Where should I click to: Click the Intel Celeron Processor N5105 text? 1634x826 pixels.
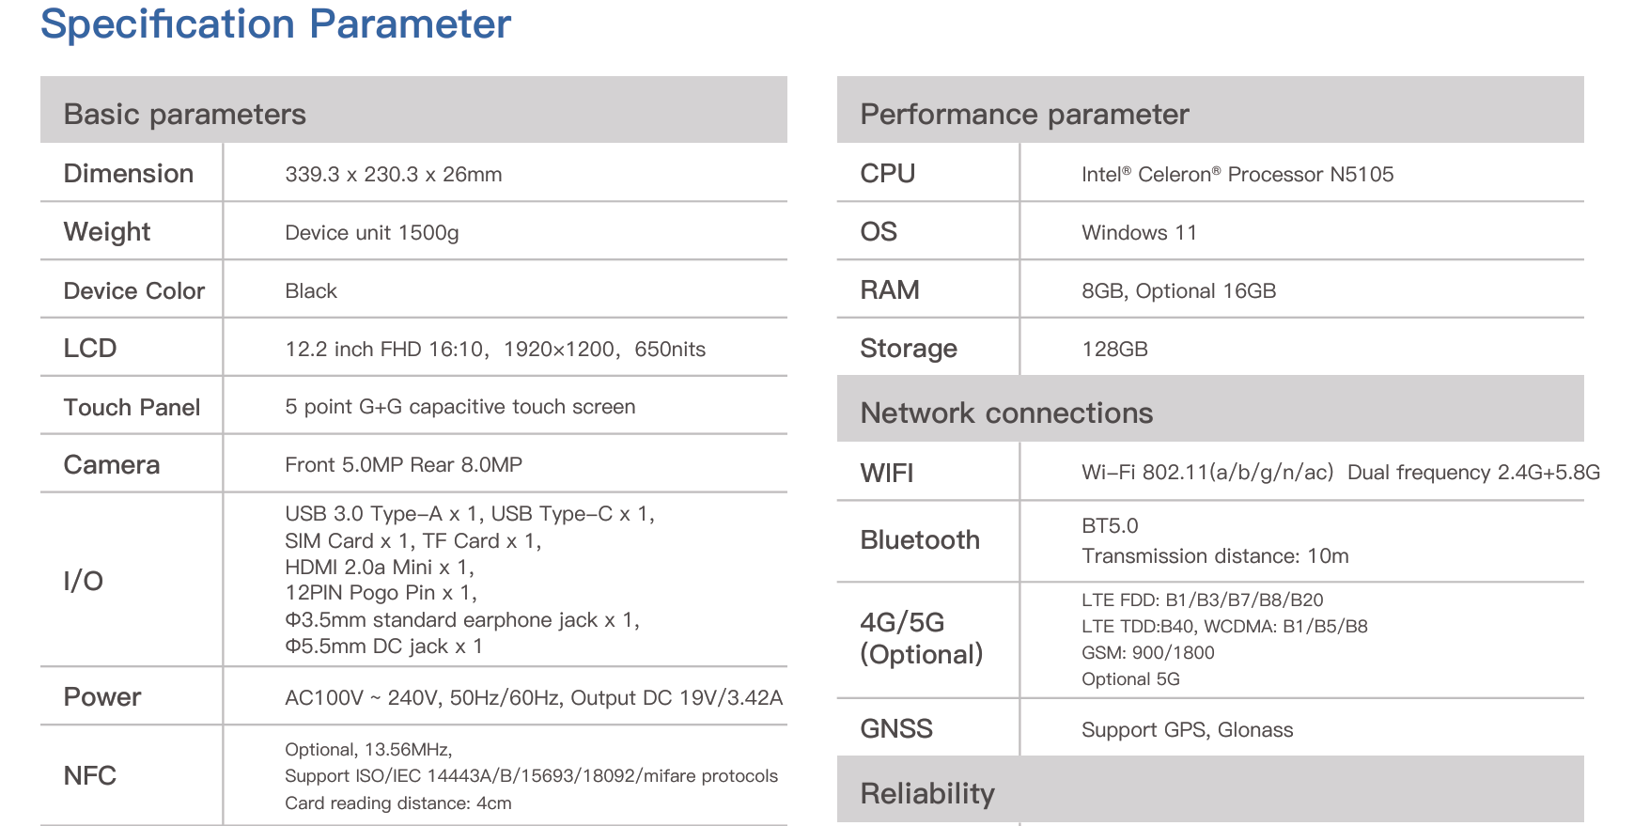[1237, 175]
